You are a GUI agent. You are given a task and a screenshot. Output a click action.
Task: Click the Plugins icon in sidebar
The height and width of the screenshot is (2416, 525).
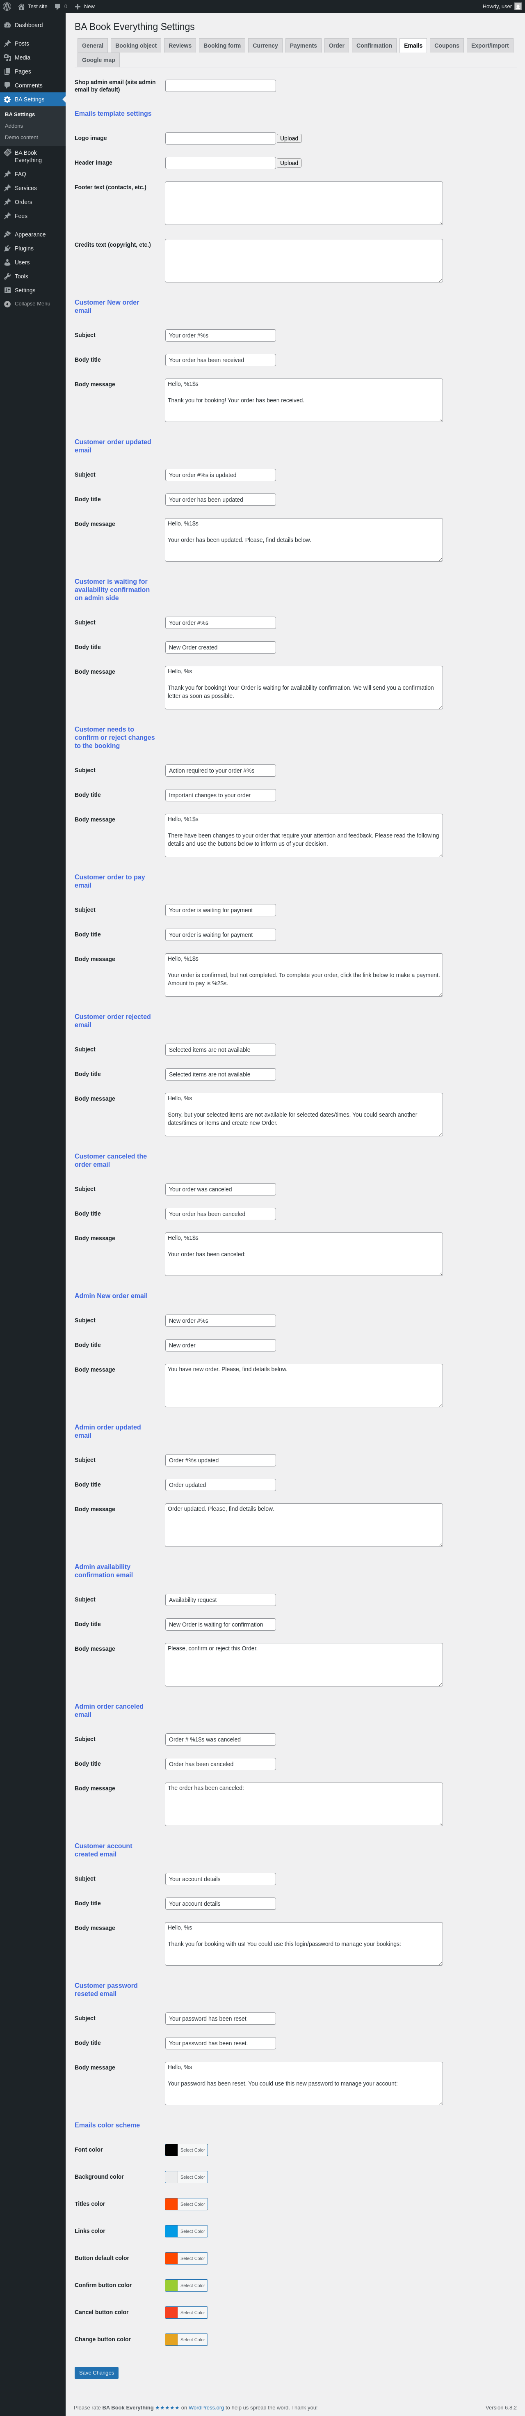pos(7,248)
